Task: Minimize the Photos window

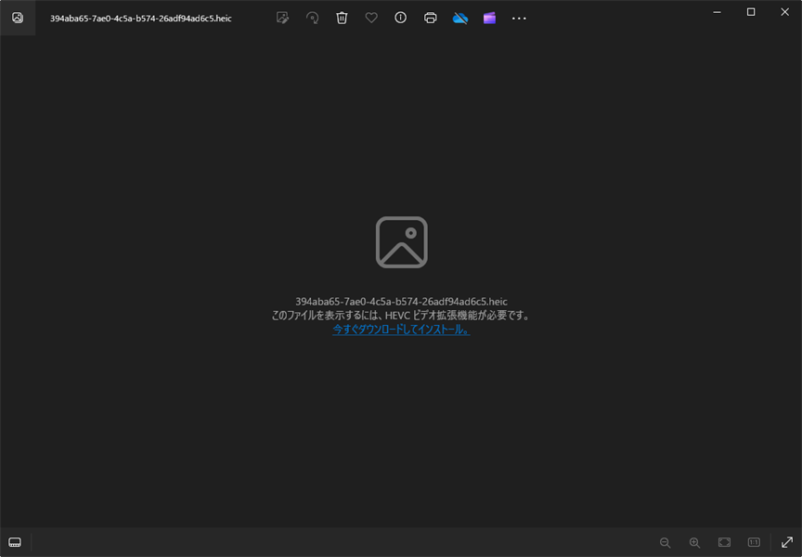Action: (718, 12)
